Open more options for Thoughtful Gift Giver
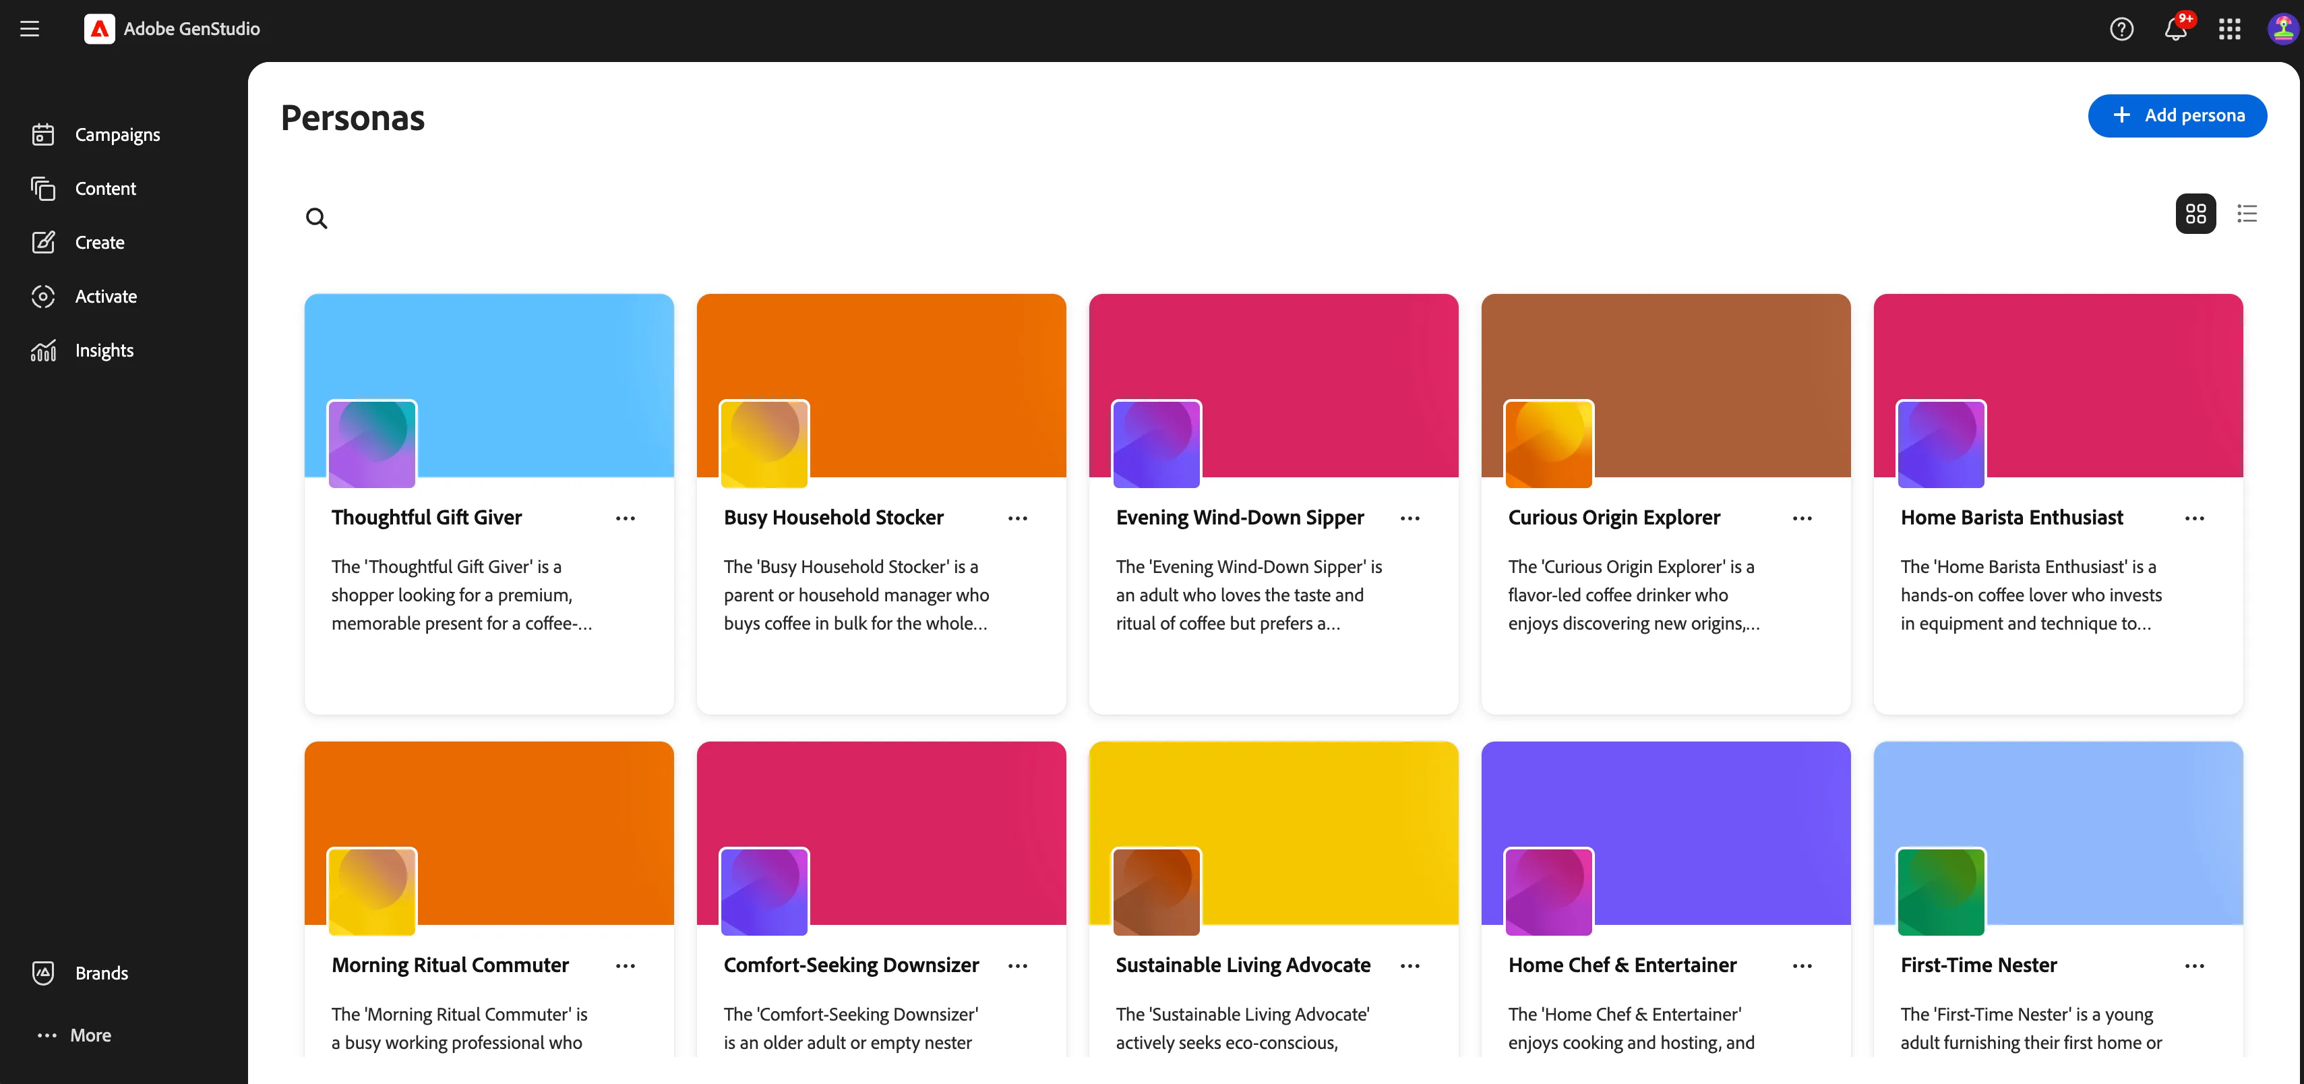The image size is (2304, 1084). [x=625, y=519]
